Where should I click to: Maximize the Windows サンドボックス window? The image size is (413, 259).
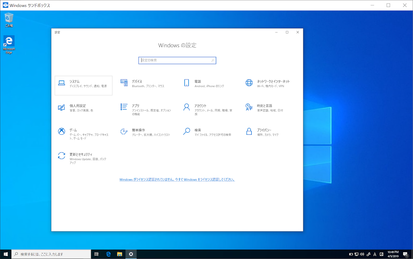tap(388, 5)
